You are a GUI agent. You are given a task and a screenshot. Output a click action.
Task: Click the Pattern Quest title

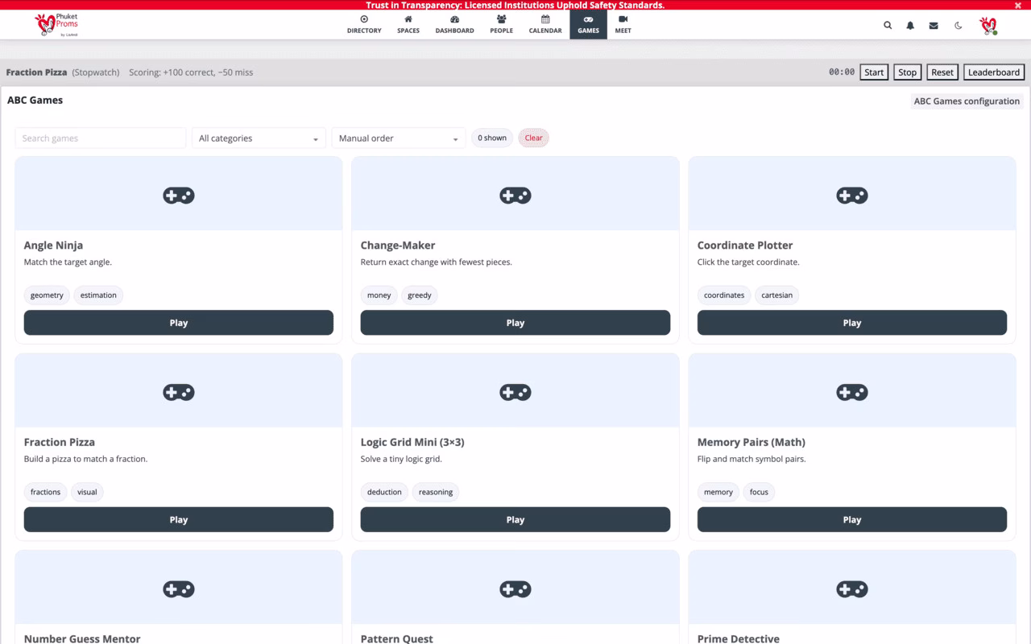397,638
